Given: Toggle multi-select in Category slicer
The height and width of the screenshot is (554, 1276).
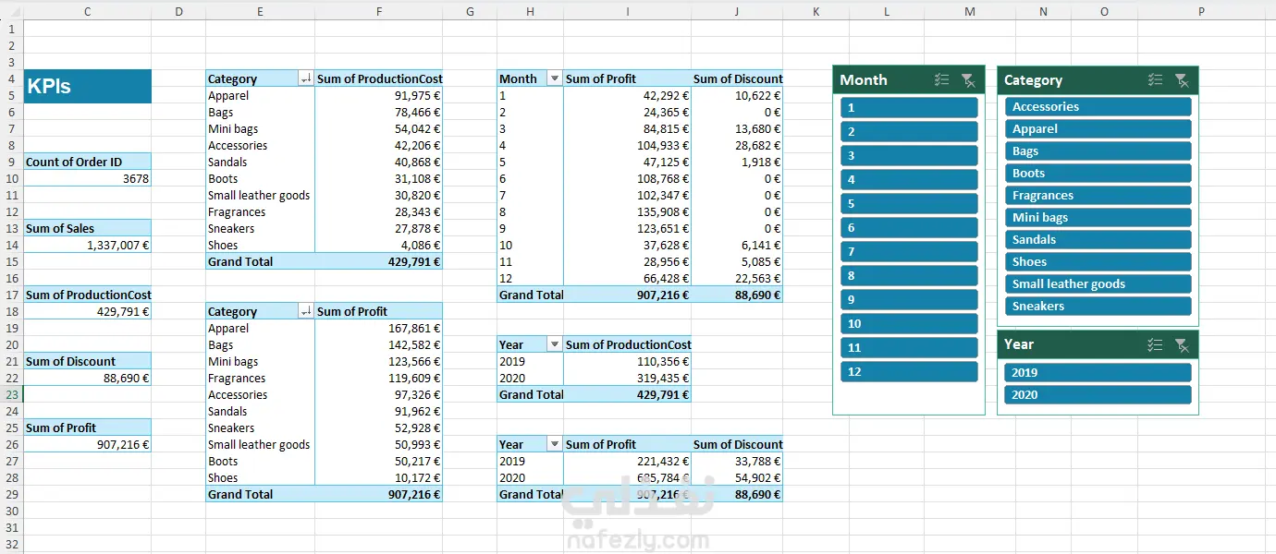Looking at the screenshot, I should pos(1155,80).
